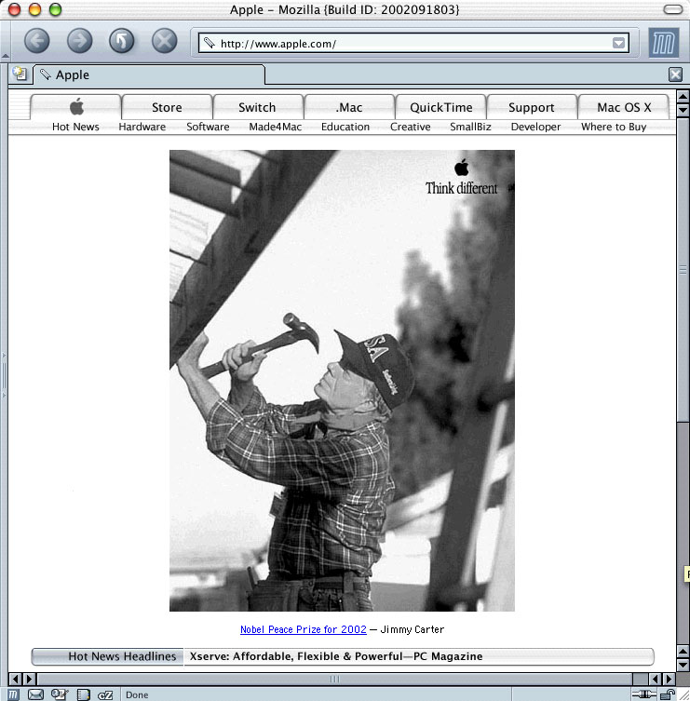Screen dimensions: 690x701
Task: Go back with the Back arrow button
Action: 36,41
